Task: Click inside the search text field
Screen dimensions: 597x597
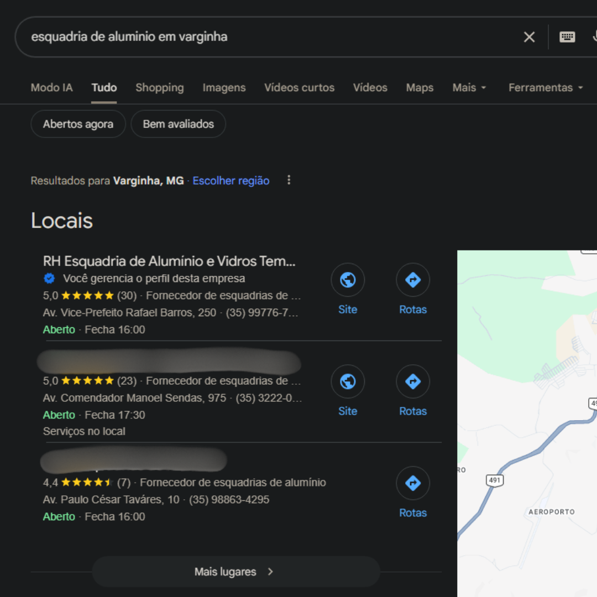Action: (x=265, y=37)
